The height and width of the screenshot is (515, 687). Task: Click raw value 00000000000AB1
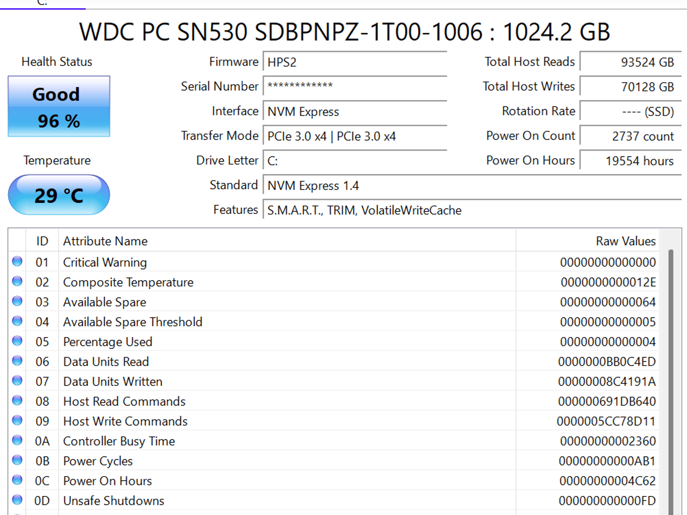point(607,461)
